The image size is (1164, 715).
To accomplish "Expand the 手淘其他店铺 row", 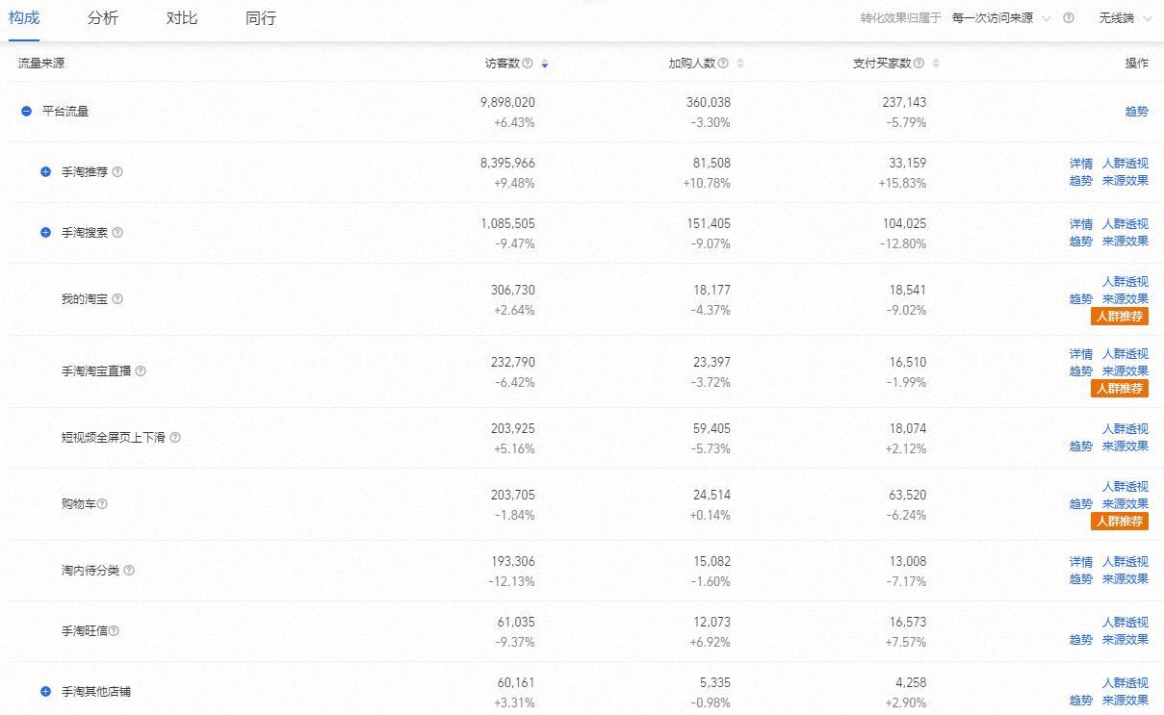I will 45,692.
